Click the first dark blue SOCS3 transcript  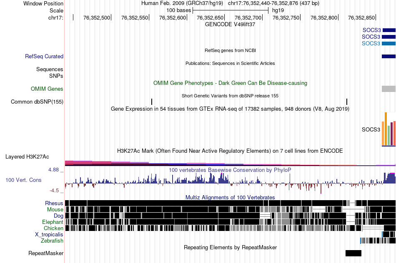tap(389, 30)
